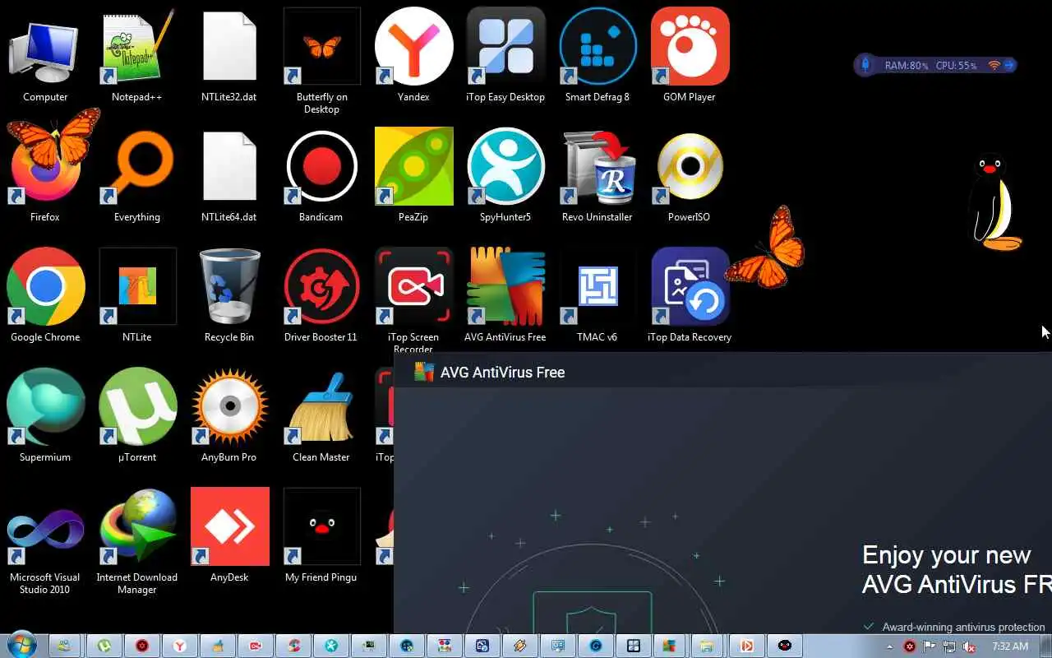Open AnyBurn Pro
1052x658 pixels.
coord(229,415)
